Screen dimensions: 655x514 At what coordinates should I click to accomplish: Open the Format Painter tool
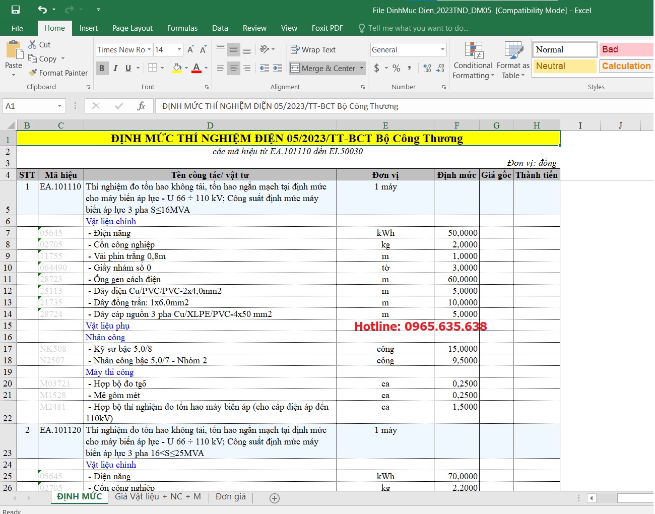(x=58, y=73)
